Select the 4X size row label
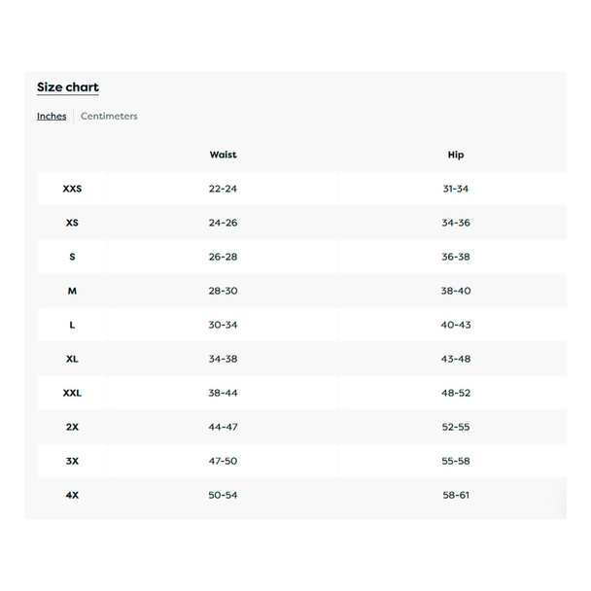This screenshot has width=591, height=591. point(72,495)
